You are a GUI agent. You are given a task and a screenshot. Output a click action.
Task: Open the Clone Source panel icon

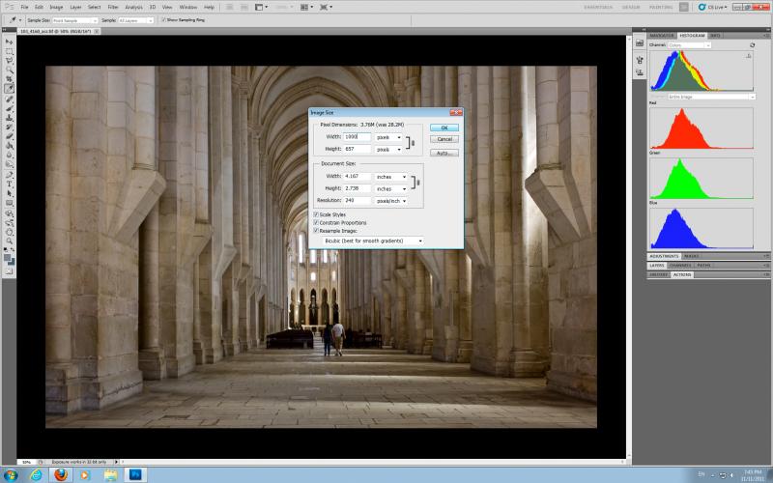click(x=640, y=72)
